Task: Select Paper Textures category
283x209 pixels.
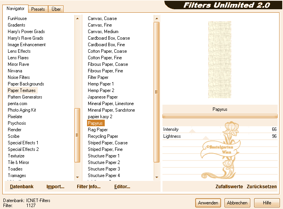Action: click(x=22, y=90)
